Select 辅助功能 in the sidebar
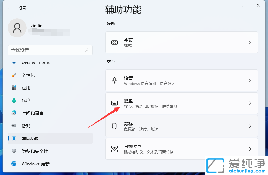 pos(50,138)
